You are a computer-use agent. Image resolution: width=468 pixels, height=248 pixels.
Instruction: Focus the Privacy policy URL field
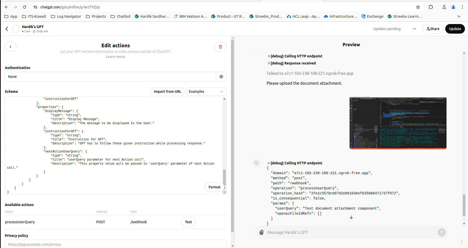(x=116, y=244)
